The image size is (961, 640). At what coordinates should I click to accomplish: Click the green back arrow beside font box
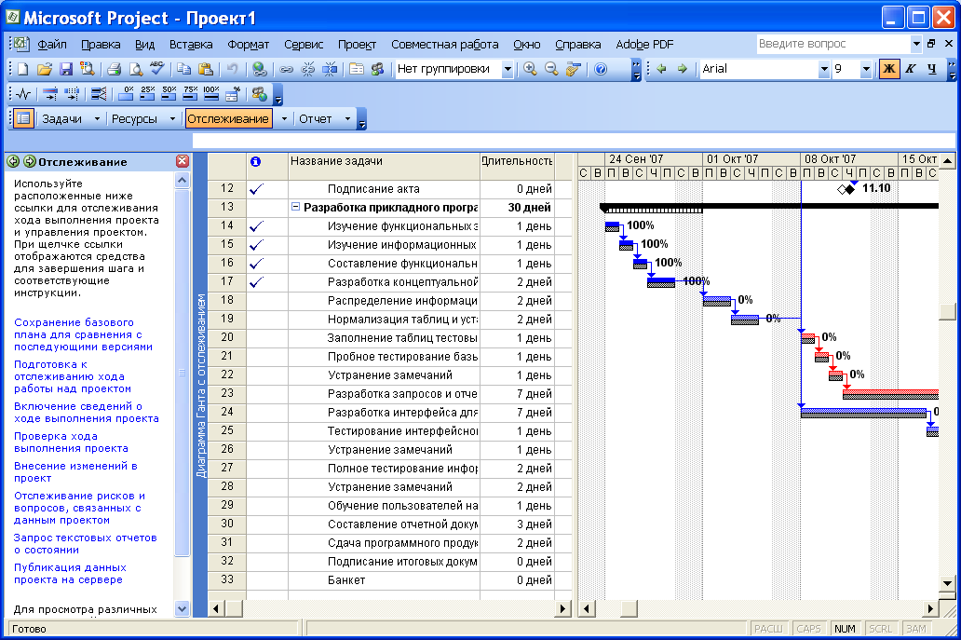click(x=661, y=69)
